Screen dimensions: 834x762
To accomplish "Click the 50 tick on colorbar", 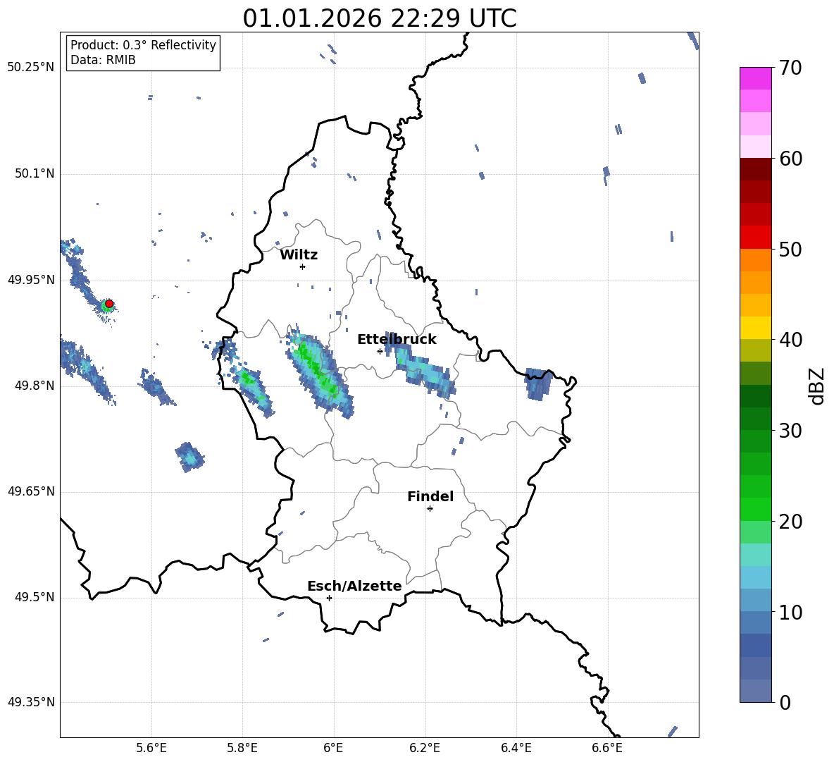I will (790, 249).
